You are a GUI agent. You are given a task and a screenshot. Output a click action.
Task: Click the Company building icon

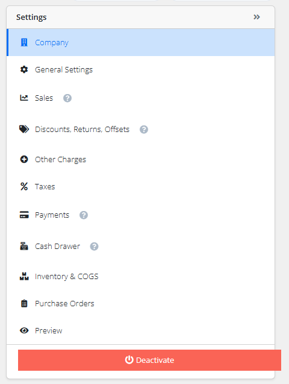24,42
